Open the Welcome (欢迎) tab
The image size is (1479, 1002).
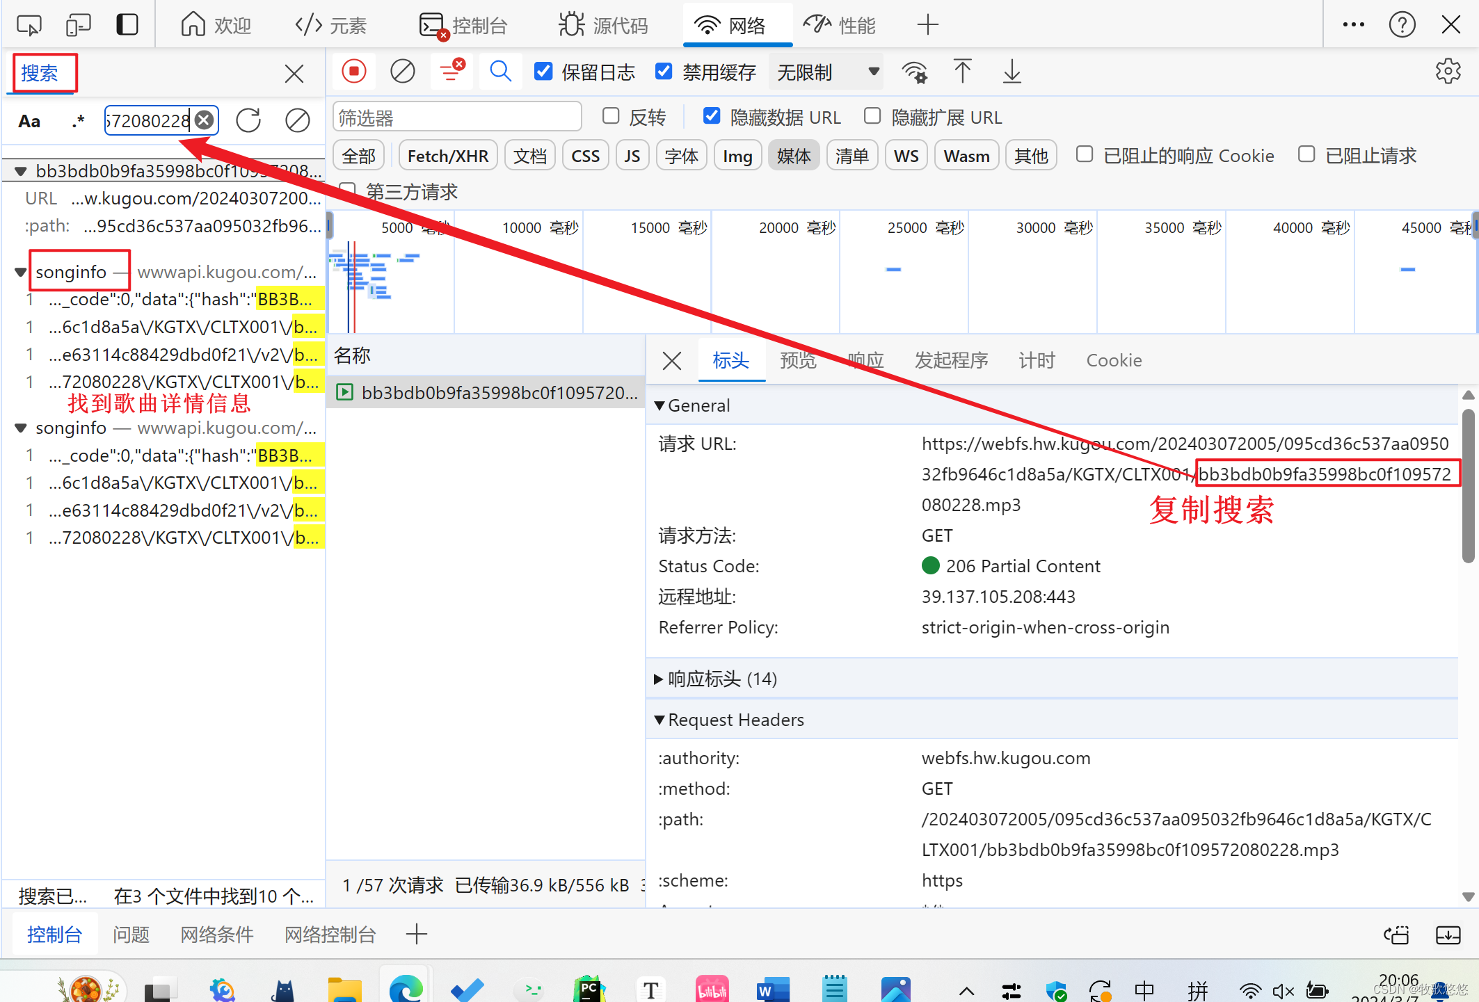pyautogui.click(x=216, y=26)
